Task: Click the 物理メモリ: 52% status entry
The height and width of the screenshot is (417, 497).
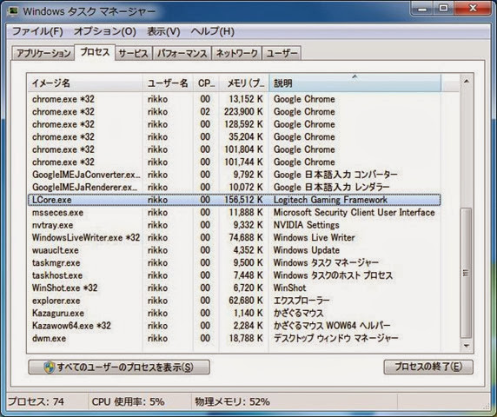Action: point(232,401)
